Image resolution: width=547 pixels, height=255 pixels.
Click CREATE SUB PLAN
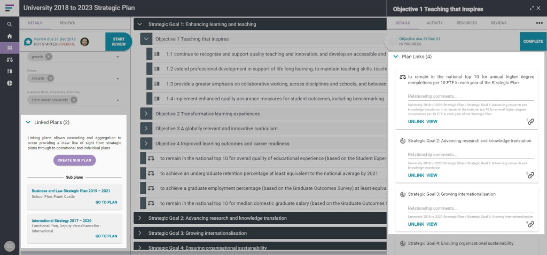74,160
